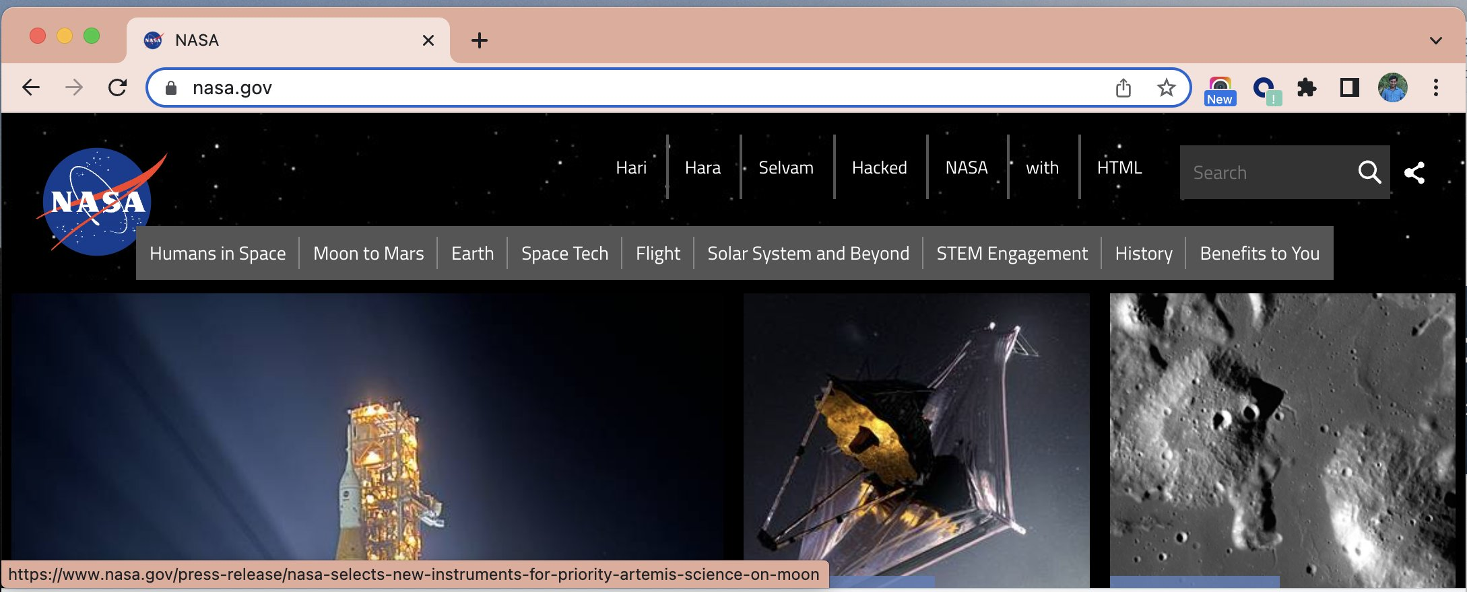1467x592 pixels.
Task: Reload the nasa.gov page
Action: 118,87
